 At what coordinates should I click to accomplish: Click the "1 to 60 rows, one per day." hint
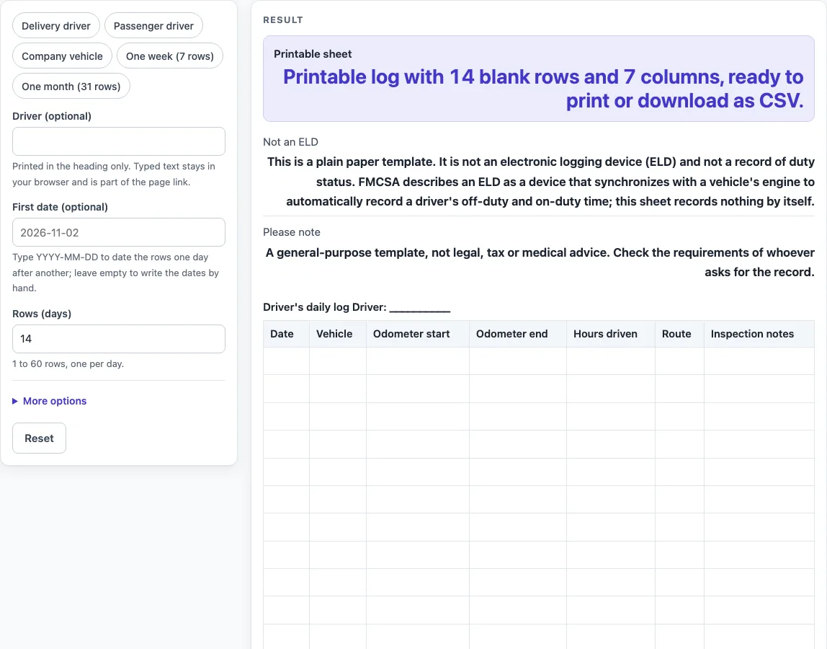[x=68, y=364]
